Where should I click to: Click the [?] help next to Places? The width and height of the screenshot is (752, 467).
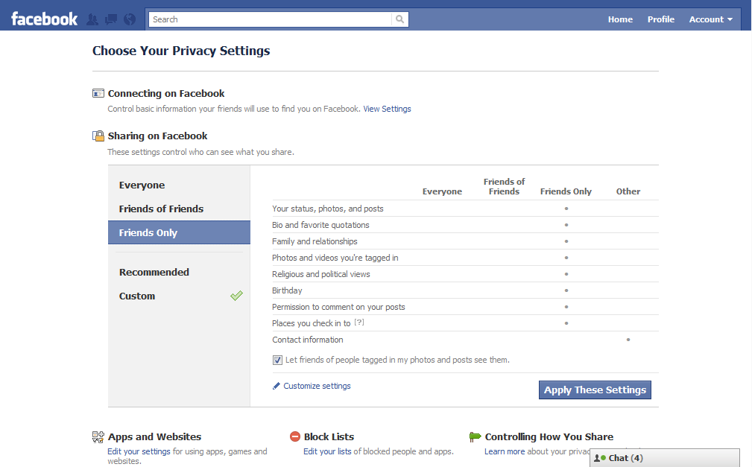(x=358, y=323)
